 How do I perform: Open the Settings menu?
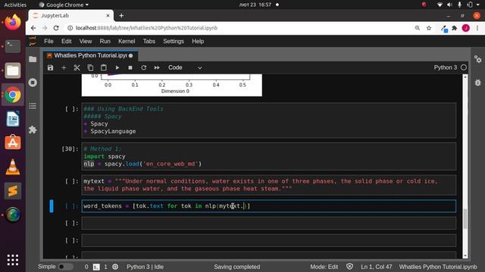[174, 42]
